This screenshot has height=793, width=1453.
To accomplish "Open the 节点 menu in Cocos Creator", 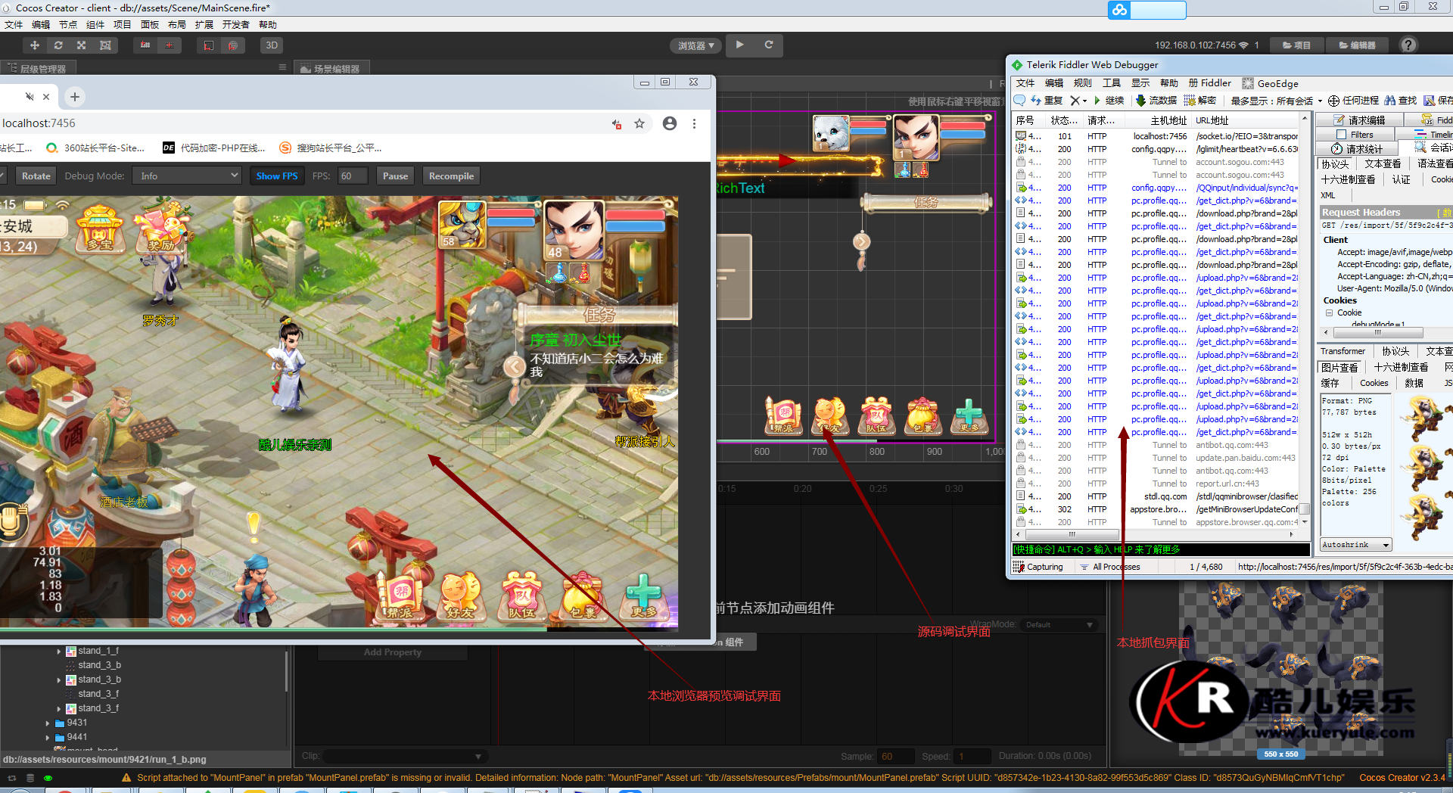I will pyautogui.click(x=68, y=25).
